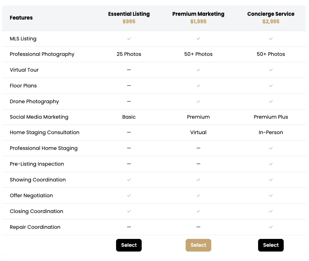Click the Premium Plus social media cell
309x261 pixels.
coord(271,117)
